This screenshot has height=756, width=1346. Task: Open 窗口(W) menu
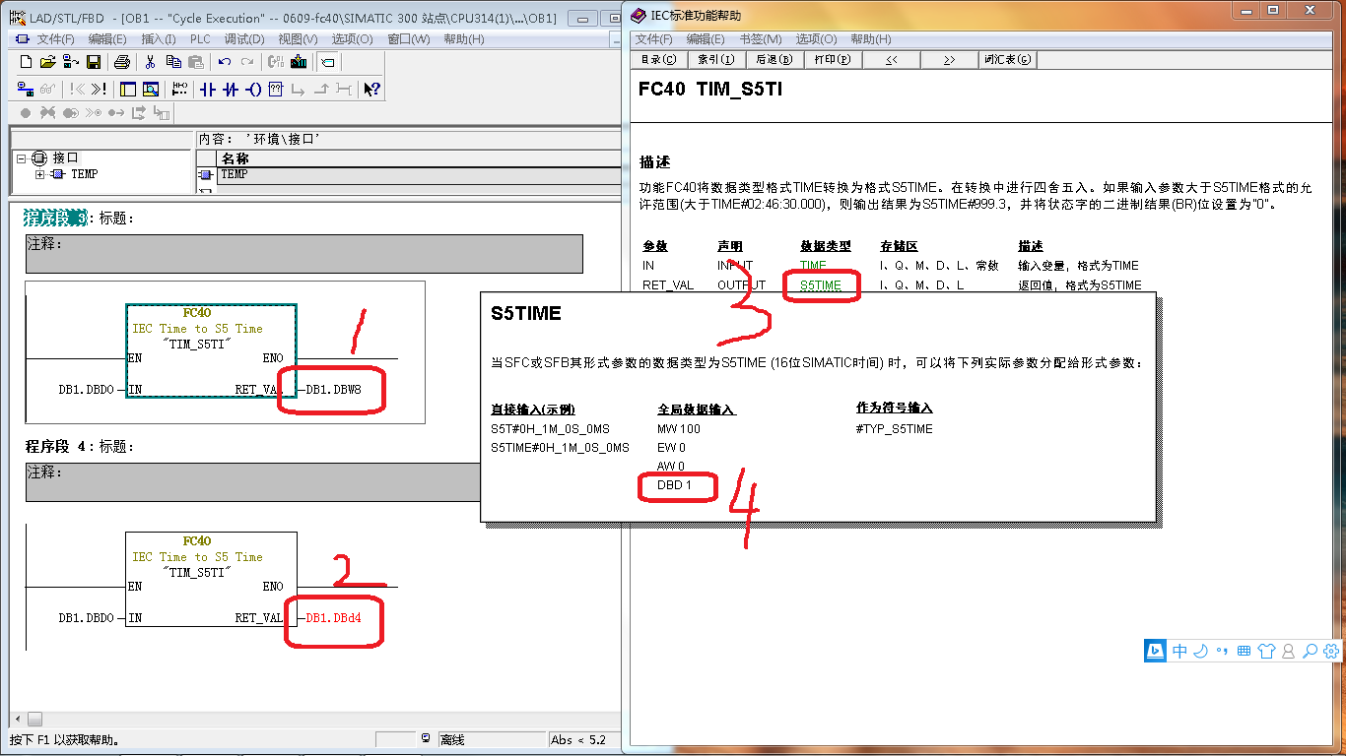tap(408, 39)
